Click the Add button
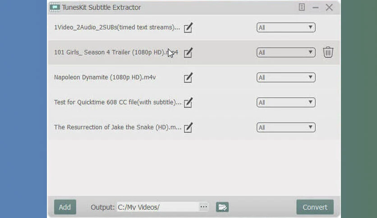Viewport: 377px width, 218px height. click(65, 207)
